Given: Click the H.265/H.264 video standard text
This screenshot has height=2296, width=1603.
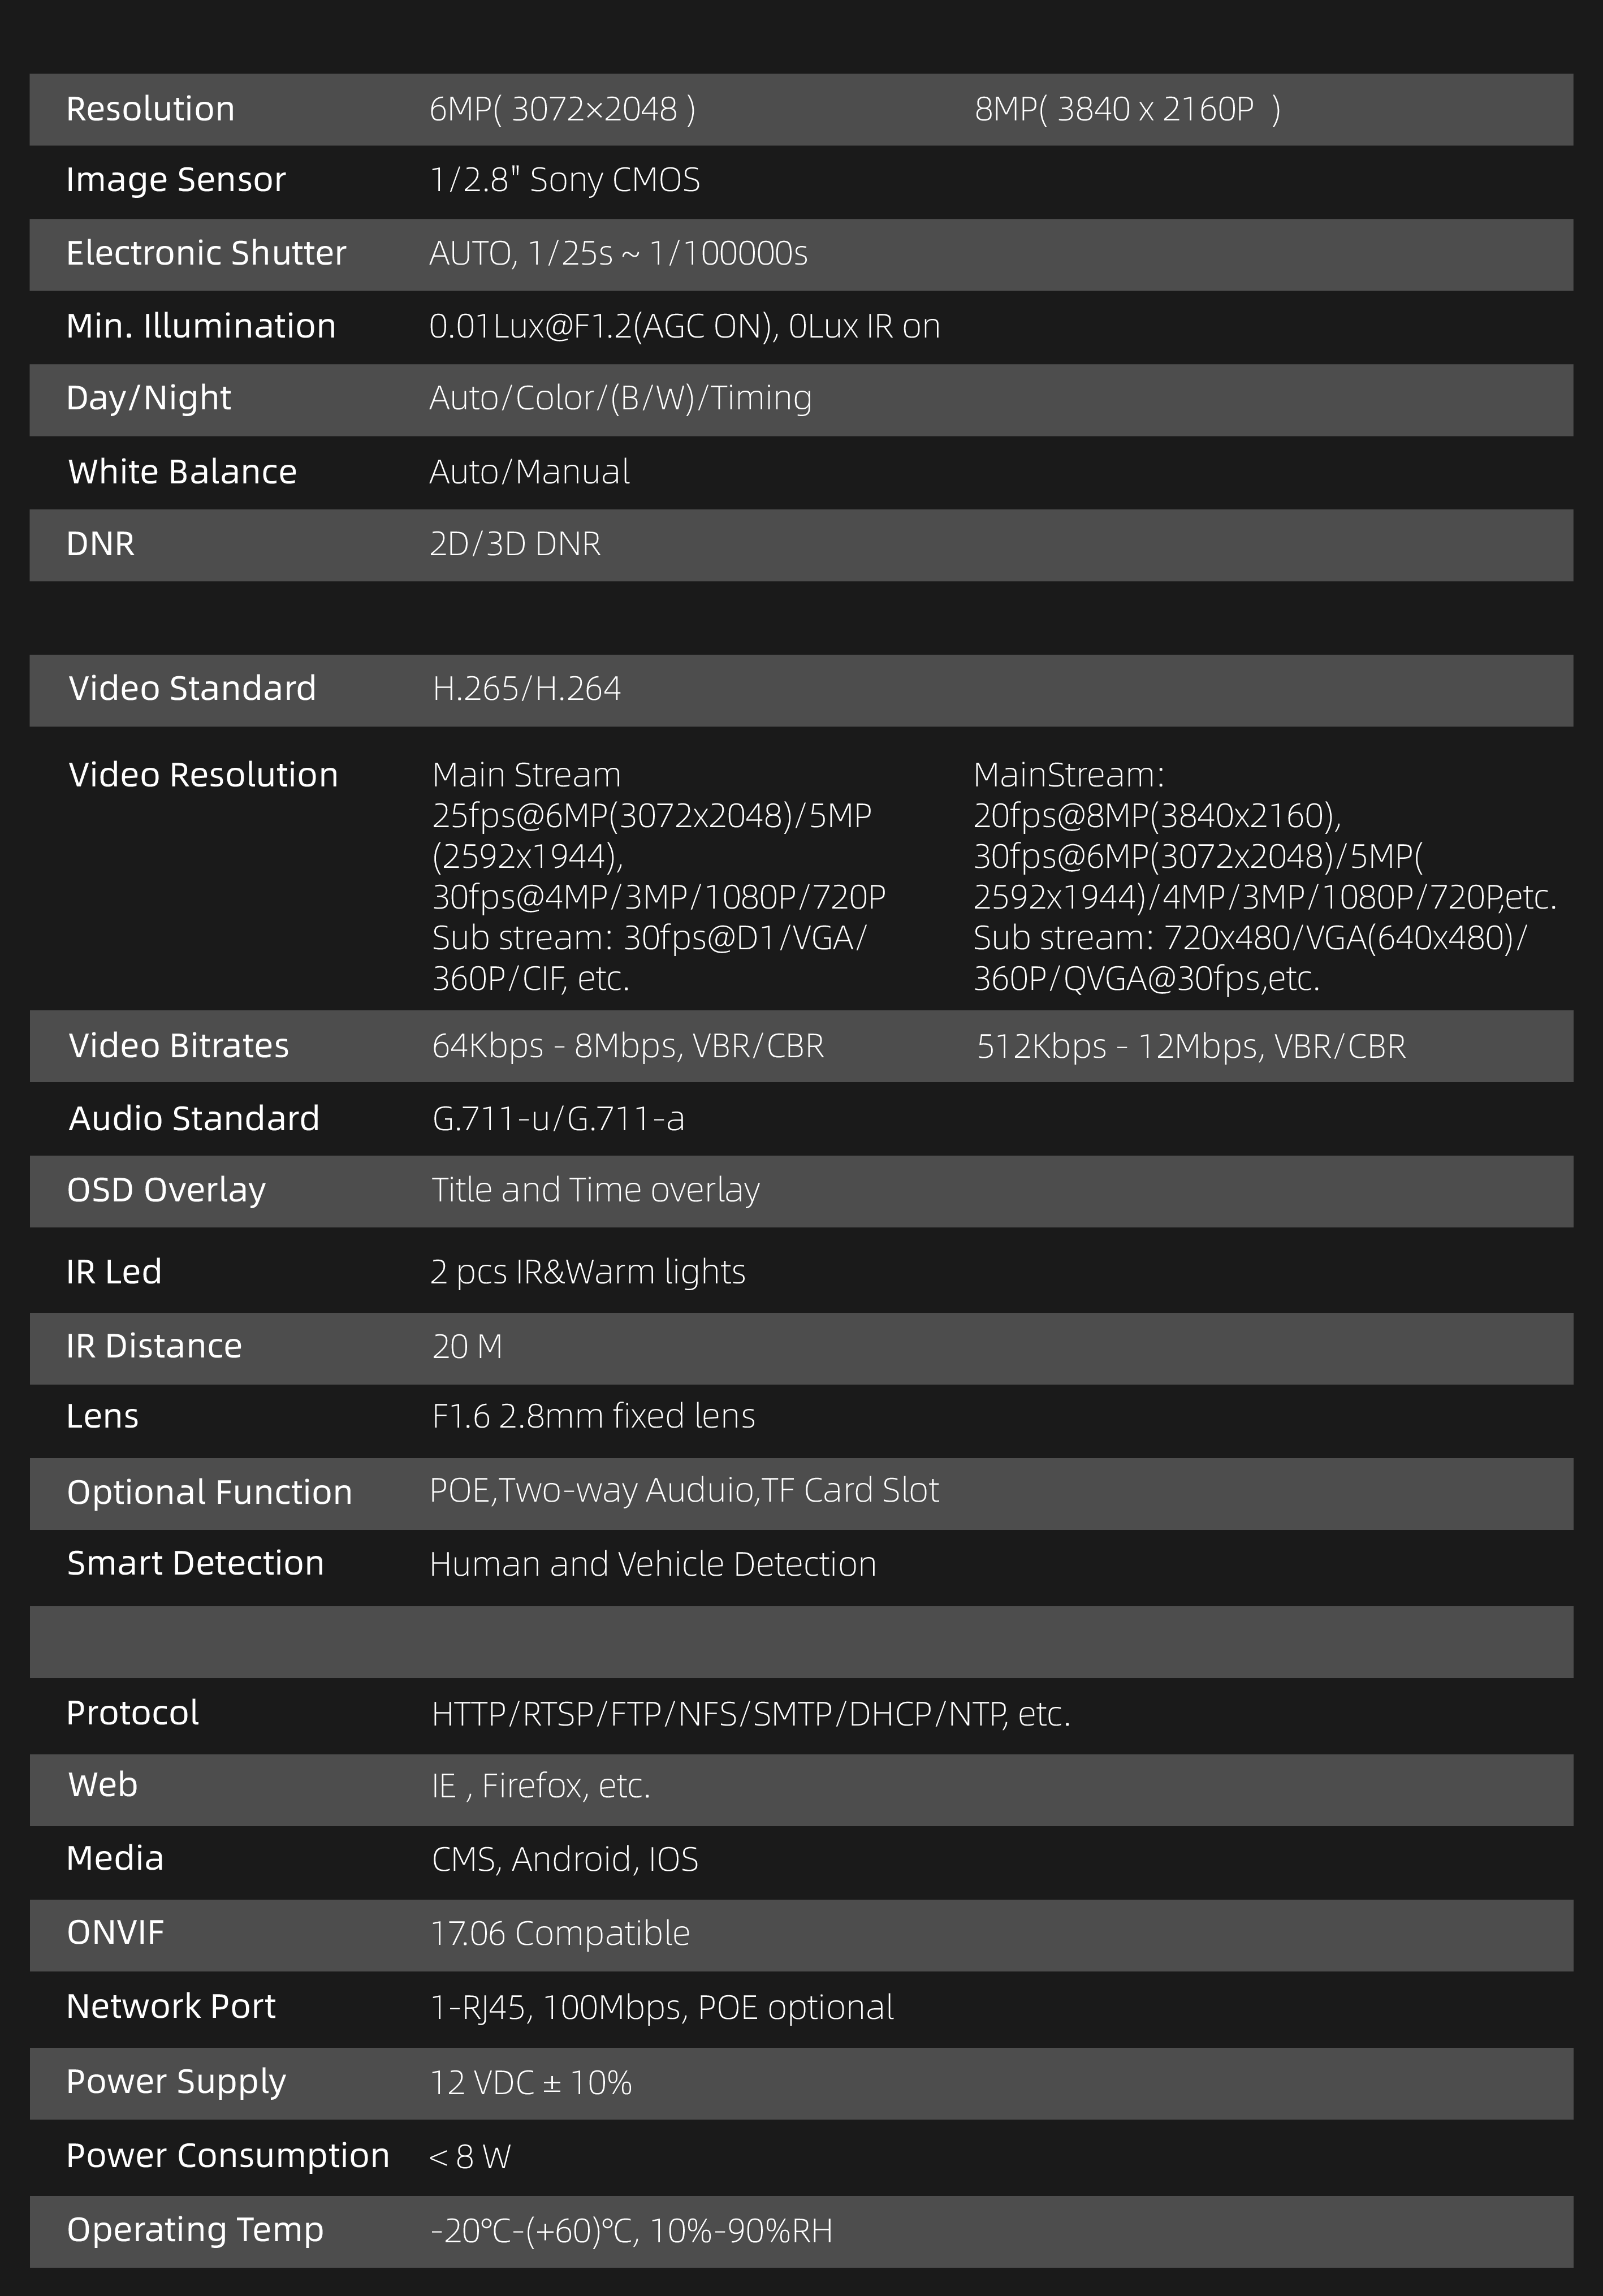Looking at the screenshot, I should pyautogui.click(x=526, y=689).
